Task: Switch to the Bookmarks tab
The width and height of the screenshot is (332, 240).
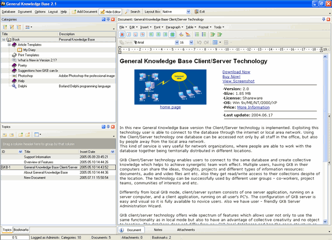Action: click(x=21, y=230)
